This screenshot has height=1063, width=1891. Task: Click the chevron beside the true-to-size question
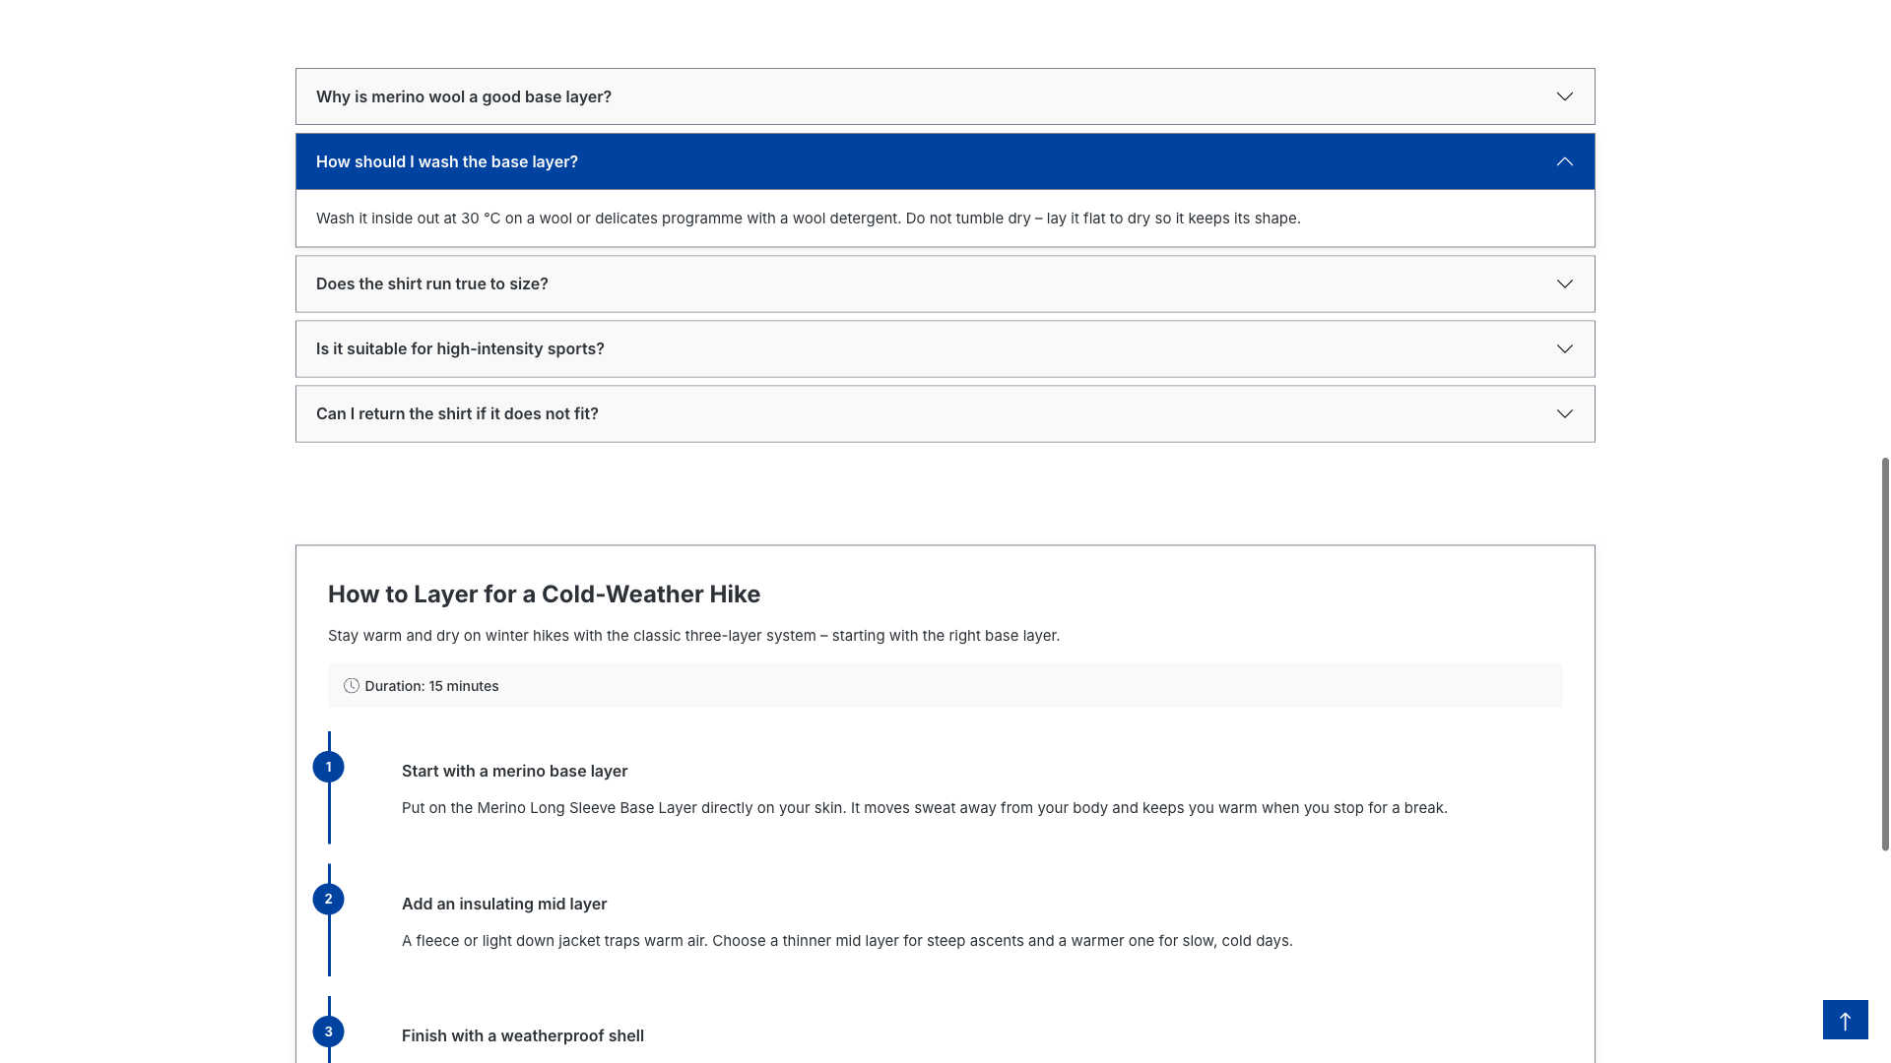click(x=1565, y=283)
